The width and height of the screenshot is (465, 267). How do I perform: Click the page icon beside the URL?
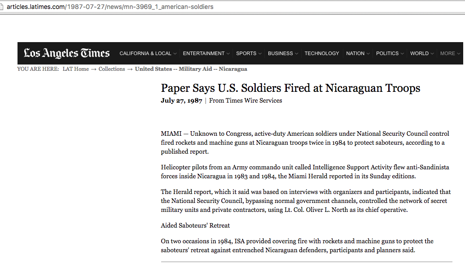(x=1, y=7)
